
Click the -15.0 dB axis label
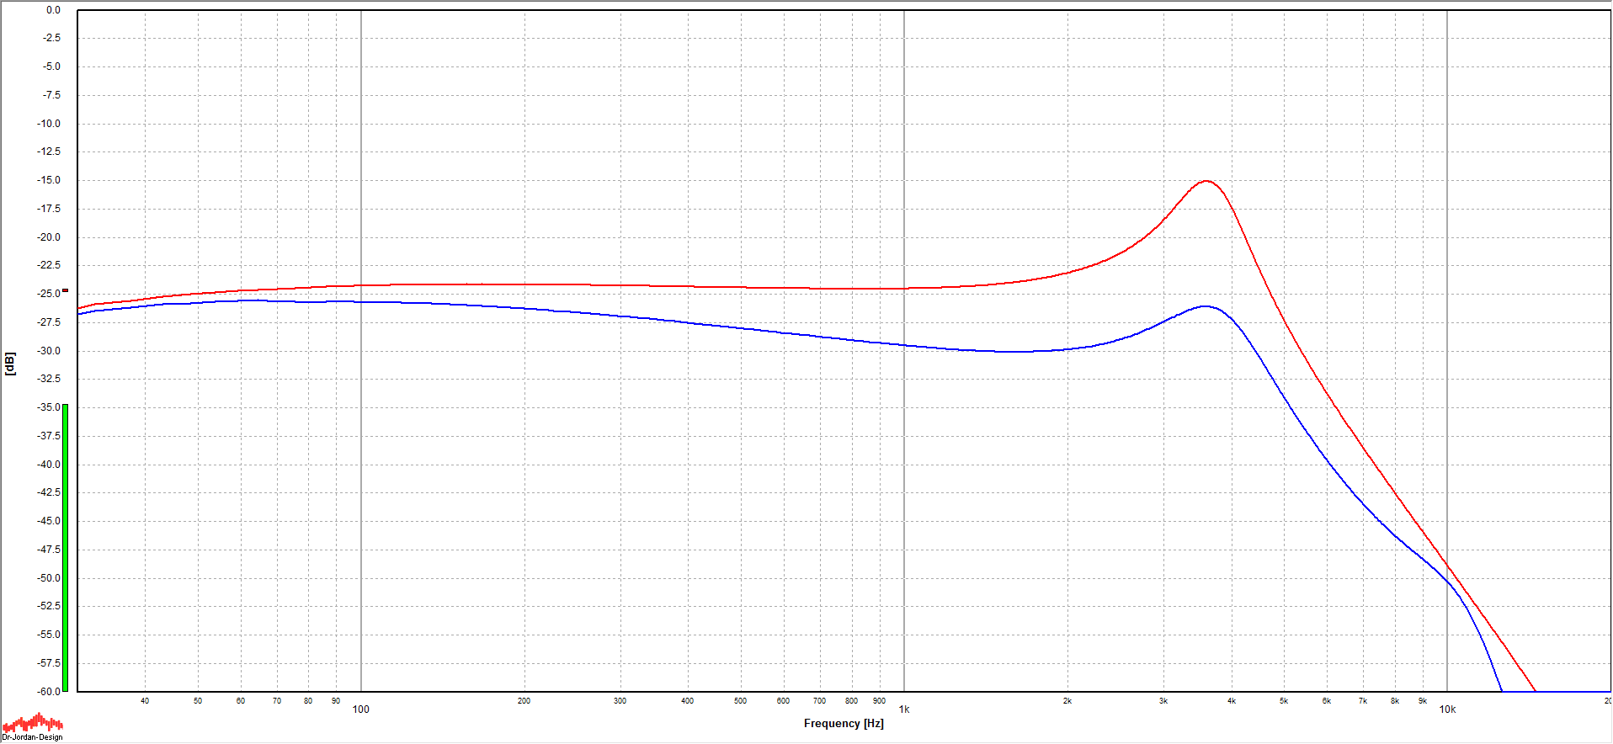(50, 180)
